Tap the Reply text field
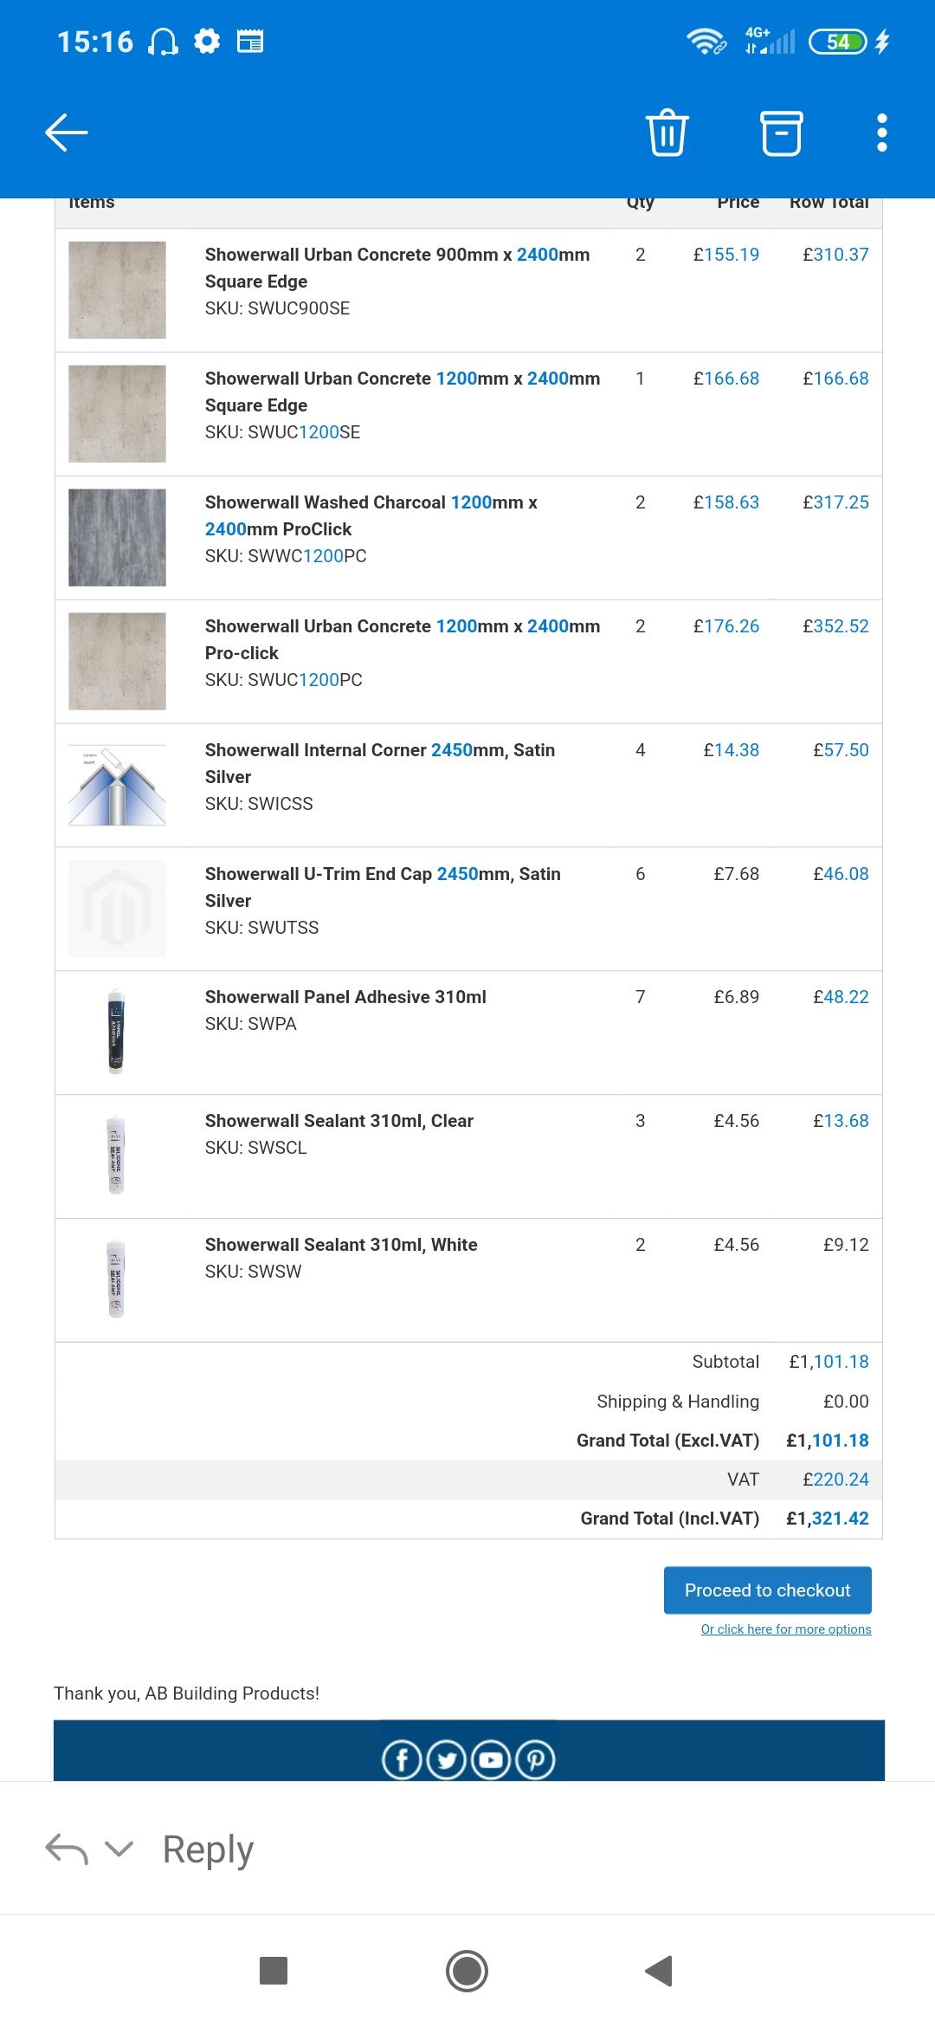Image resolution: width=935 pixels, height=2027 pixels. tap(208, 1849)
